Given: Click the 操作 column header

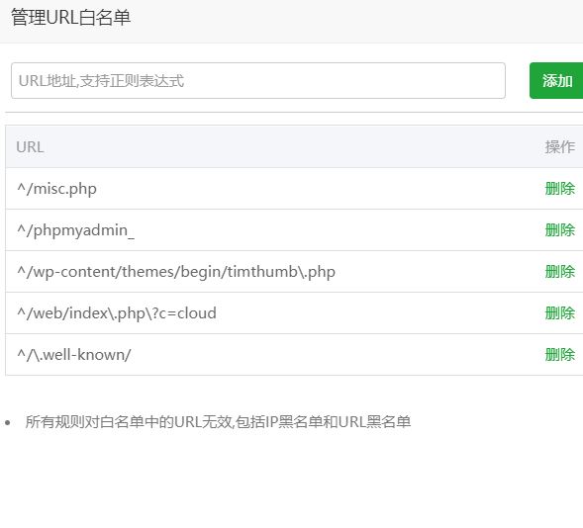Looking at the screenshot, I should [560, 147].
